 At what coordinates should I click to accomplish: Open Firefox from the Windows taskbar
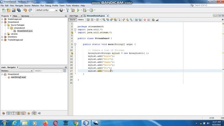click(45, 123)
